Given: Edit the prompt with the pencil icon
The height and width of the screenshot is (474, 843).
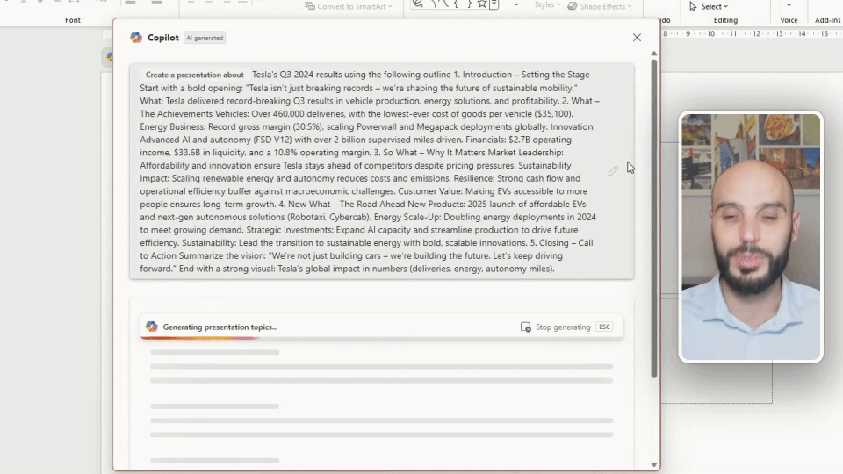Looking at the screenshot, I should click(x=613, y=171).
